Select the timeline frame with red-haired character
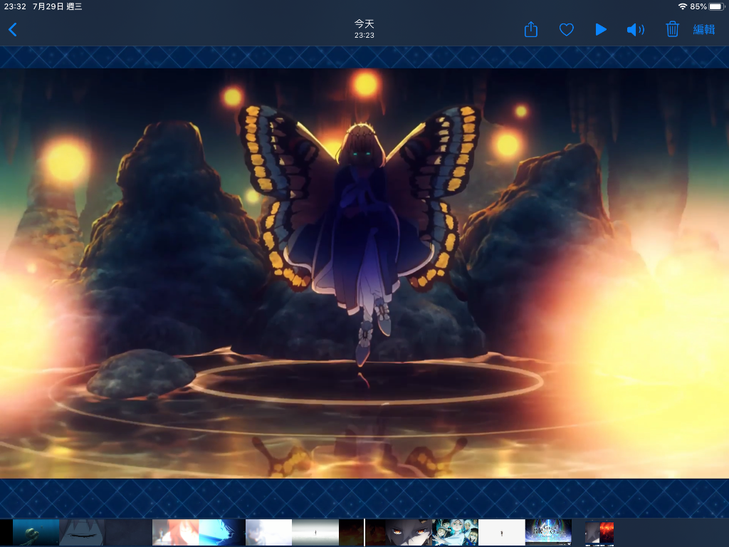The width and height of the screenshot is (729, 547). point(175,532)
